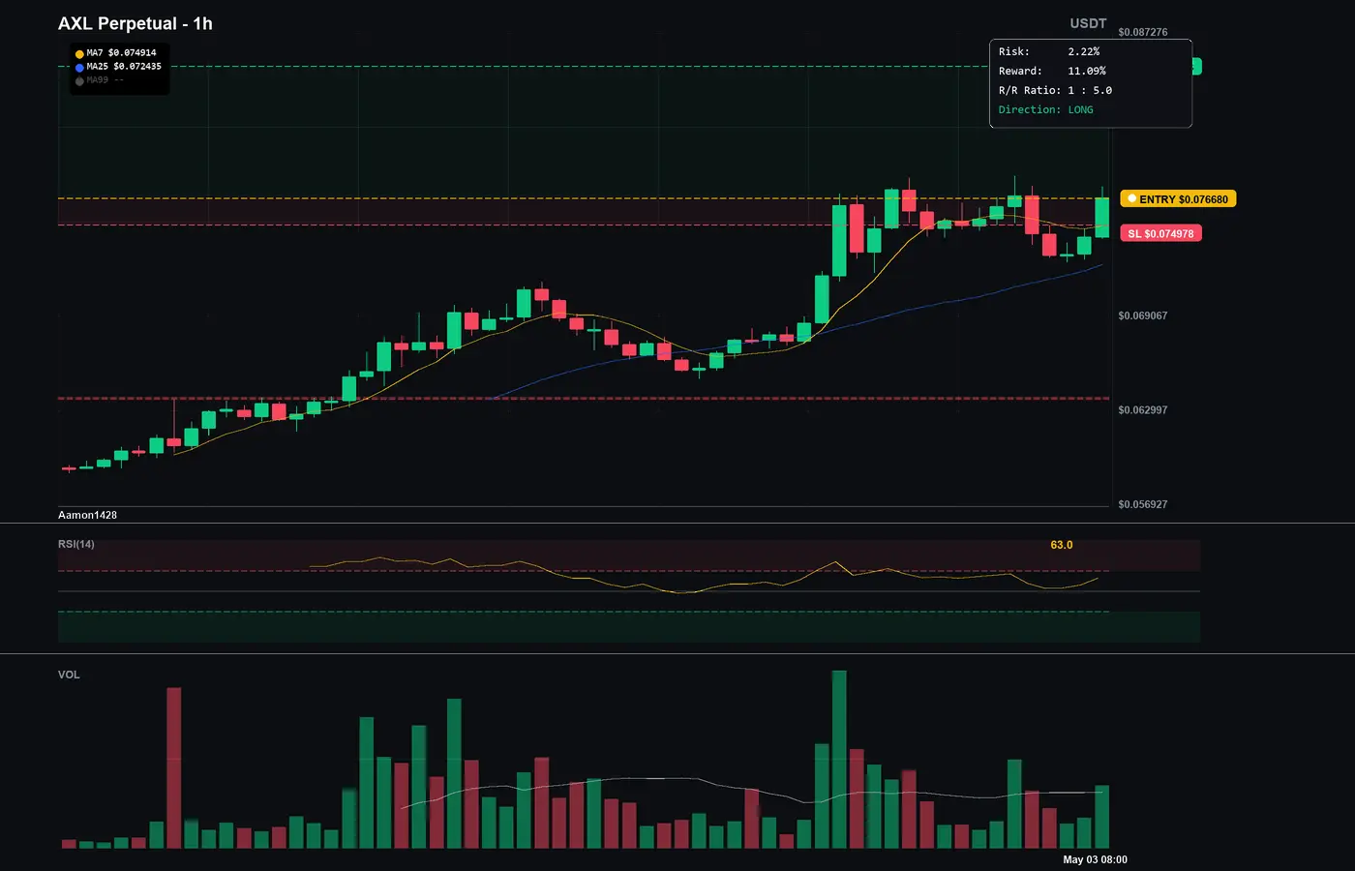The width and height of the screenshot is (1355, 871).
Task: Click the Risk 2.22% value
Action: coord(1083,51)
